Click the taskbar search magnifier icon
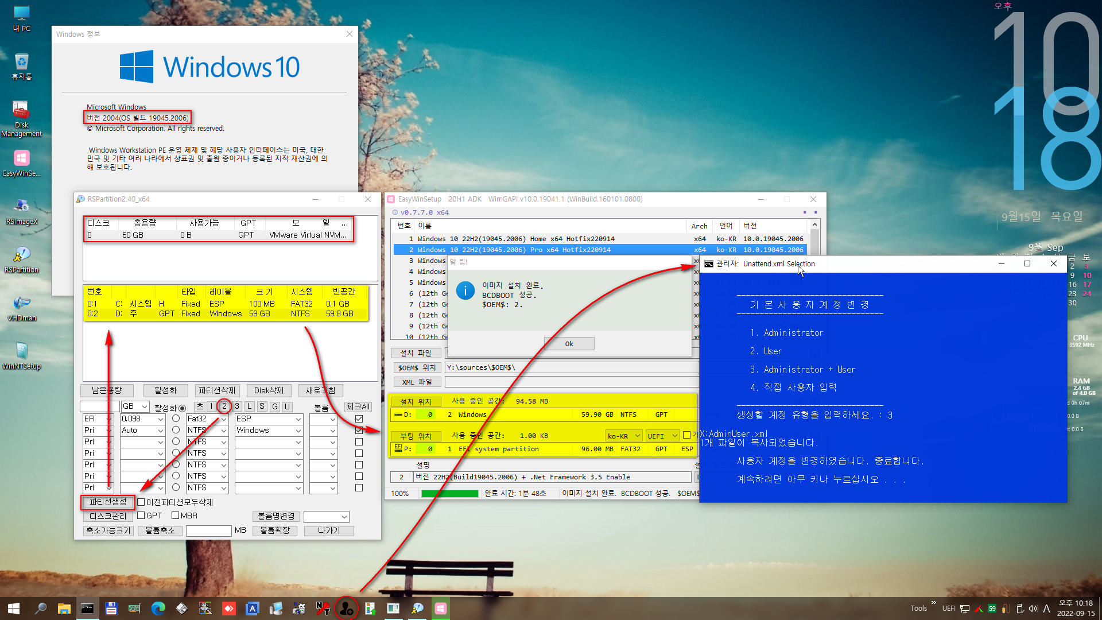 [x=40, y=609]
